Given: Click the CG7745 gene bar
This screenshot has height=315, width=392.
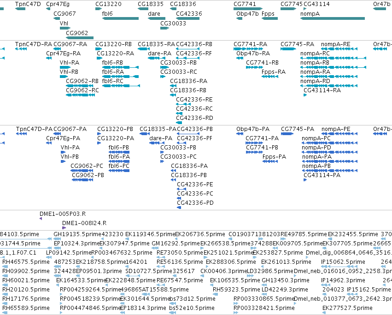Looking at the screenshot, I should 288,9.
